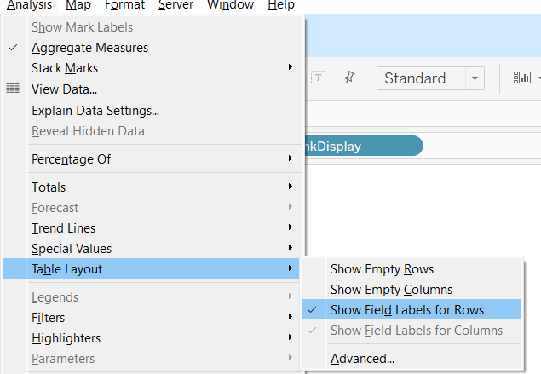Click the Show Mark Labels toolbar icon
Image resolution: width=541 pixels, height=374 pixels.
319,78
